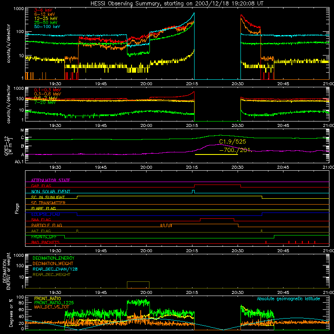Click the AAZ_FLAG label

[x=41, y=231]
